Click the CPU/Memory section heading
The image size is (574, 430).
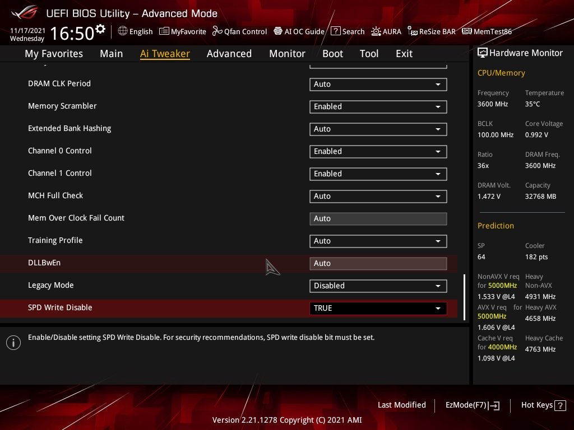501,73
